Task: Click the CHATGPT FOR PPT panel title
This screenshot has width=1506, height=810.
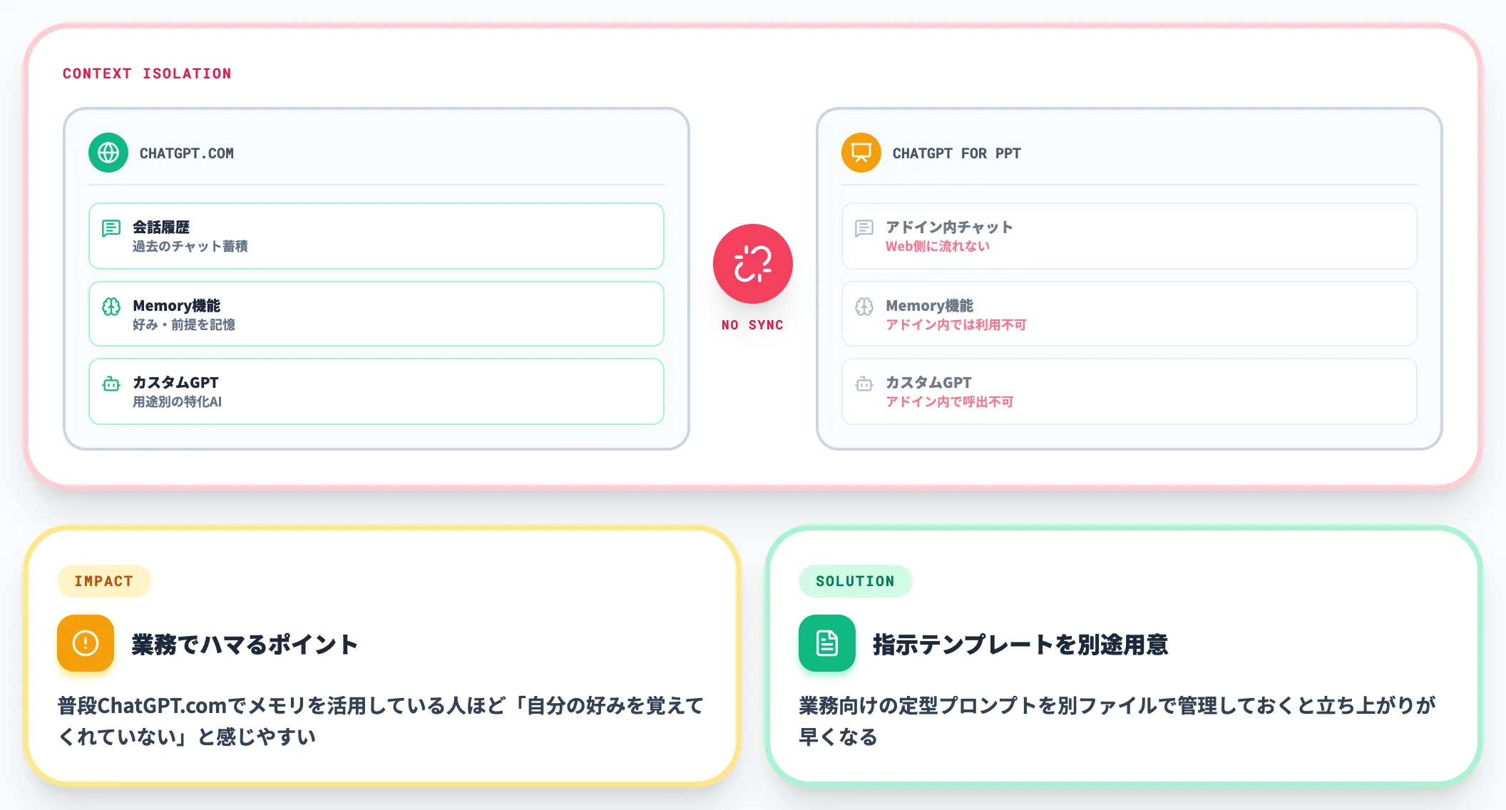Action: pos(957,153)
